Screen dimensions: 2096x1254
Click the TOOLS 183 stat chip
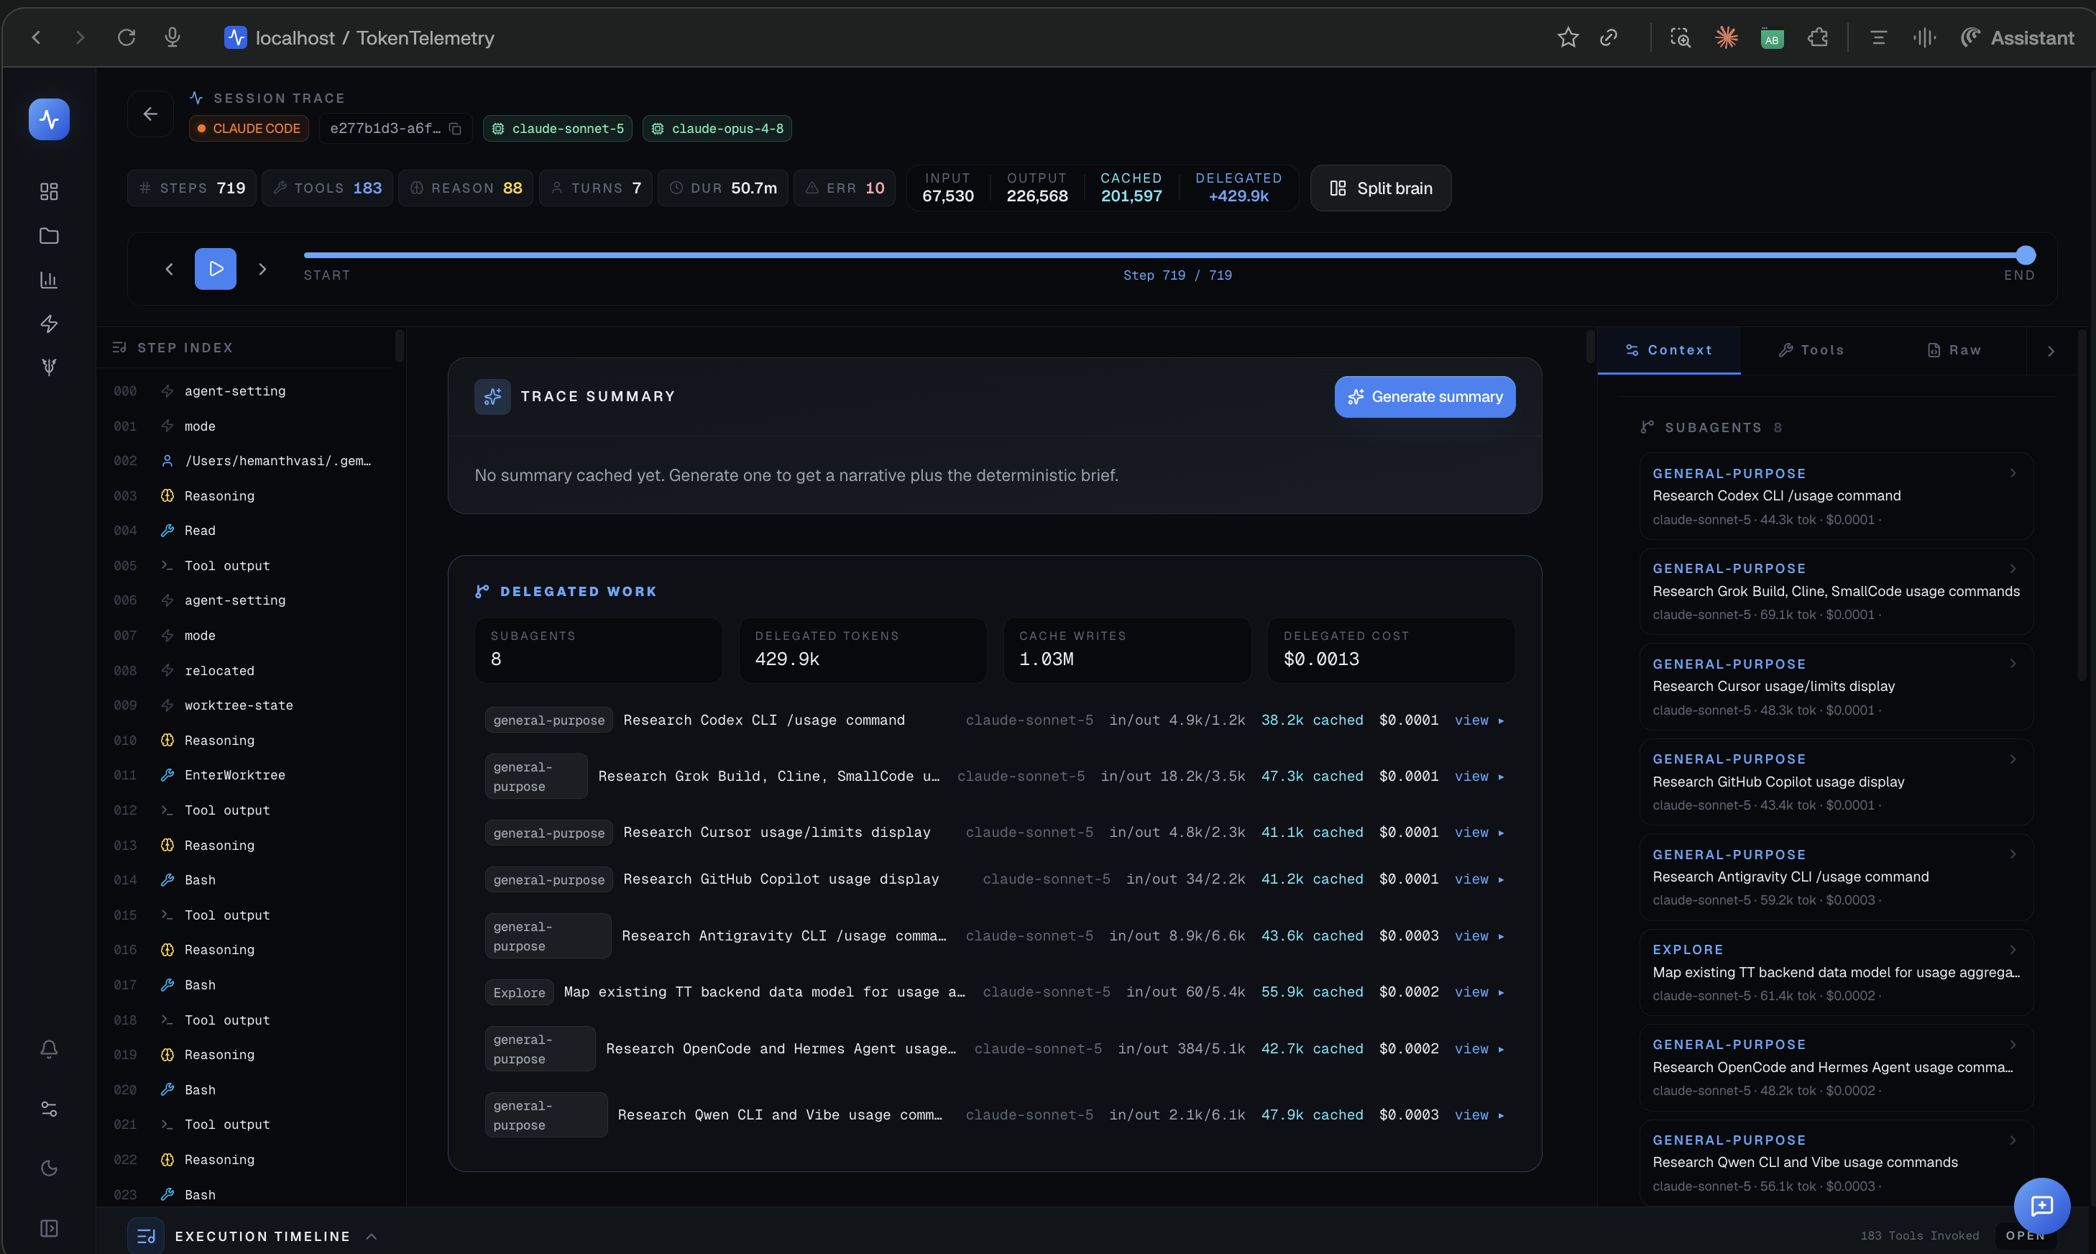click(x=327, y=188)
